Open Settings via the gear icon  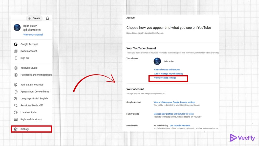coord(16,129)
